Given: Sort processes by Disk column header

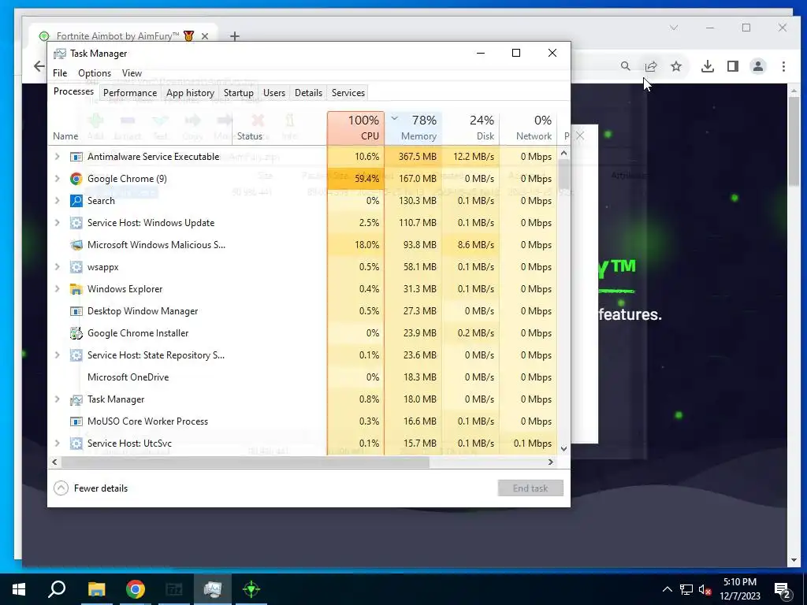Looking at the screenshot, I should (x=471, y=128).
